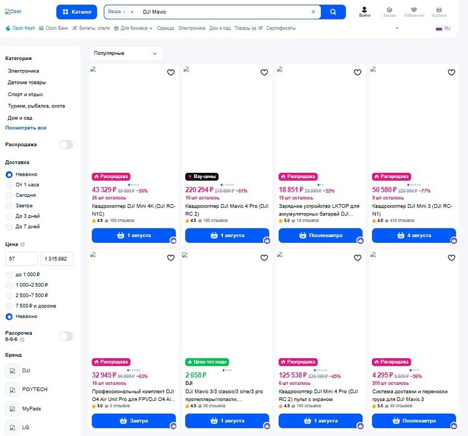Select Детские товары category
The width and height of the screenshot is (468, 436).
27,82
